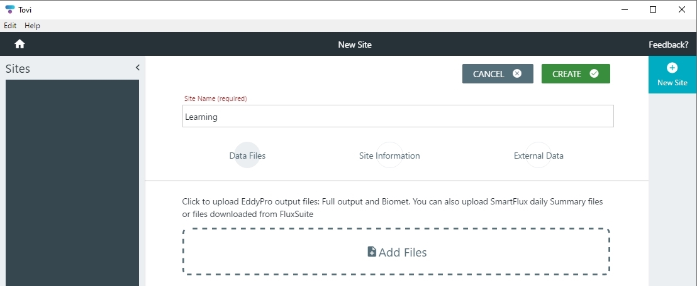Image resolution: width=697 pixels, height=286 pixels.
Task: Click the Tovi application logo
Action: click(9, 9)
